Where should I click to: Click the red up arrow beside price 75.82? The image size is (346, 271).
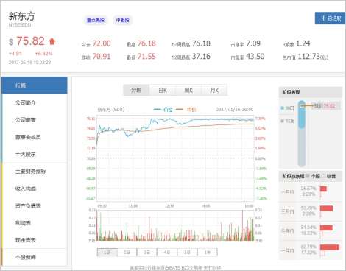(52, 41)
